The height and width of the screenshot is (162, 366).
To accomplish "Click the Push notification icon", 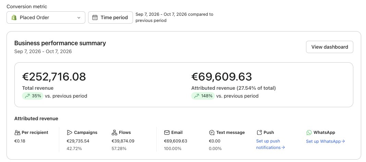I will coord(259,133).
